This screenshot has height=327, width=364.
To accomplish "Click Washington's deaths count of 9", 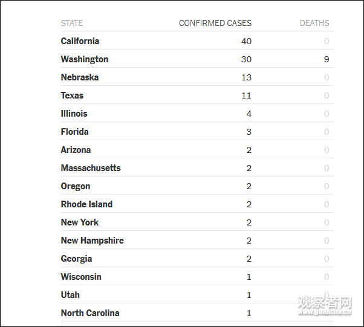I will [x=327, y=59].
